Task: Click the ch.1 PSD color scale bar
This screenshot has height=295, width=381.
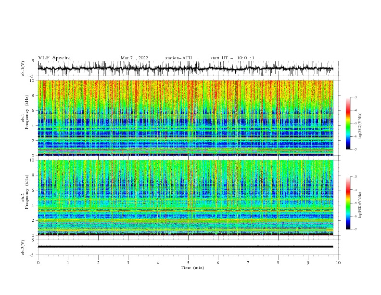Action: (x=348, y=123)
